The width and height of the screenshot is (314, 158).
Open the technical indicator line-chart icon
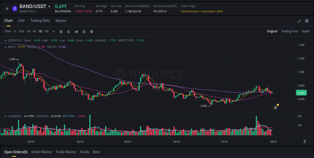point(69,31)
